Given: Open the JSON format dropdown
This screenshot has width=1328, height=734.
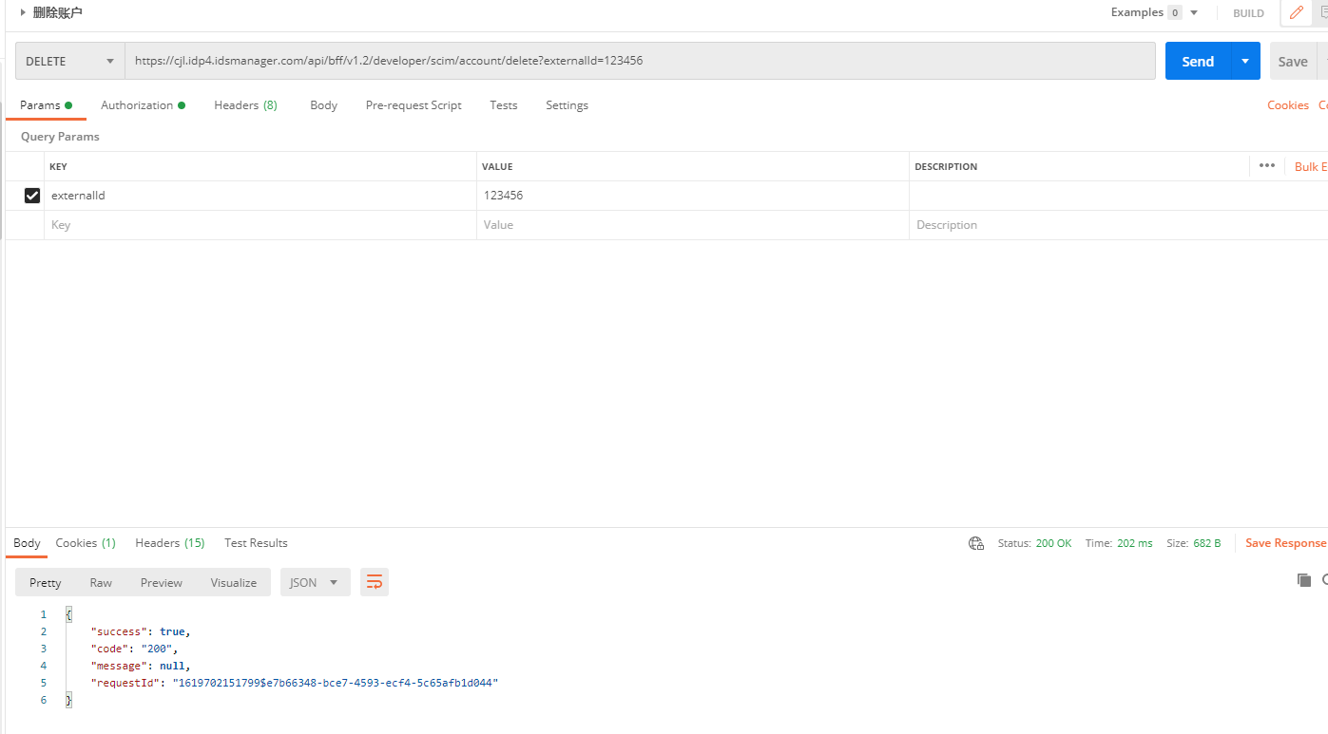Looking at the screenshot, I should (315, 582).
